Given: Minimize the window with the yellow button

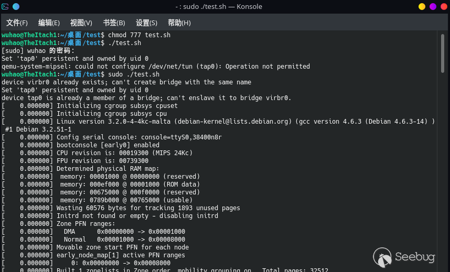Looking at the screenshot, I should (x=422, y=7).
